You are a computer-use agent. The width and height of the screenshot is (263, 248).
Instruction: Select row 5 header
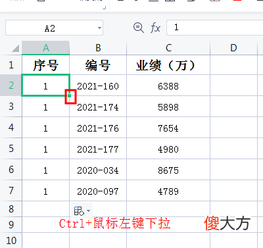11,149
